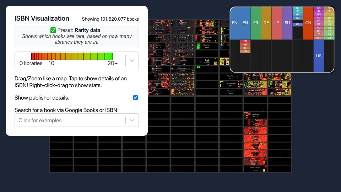Image resolution: width=341 pixels, height=192 pixels.
Task: Select the 62 block in minimap
Action: pos(298,15)
